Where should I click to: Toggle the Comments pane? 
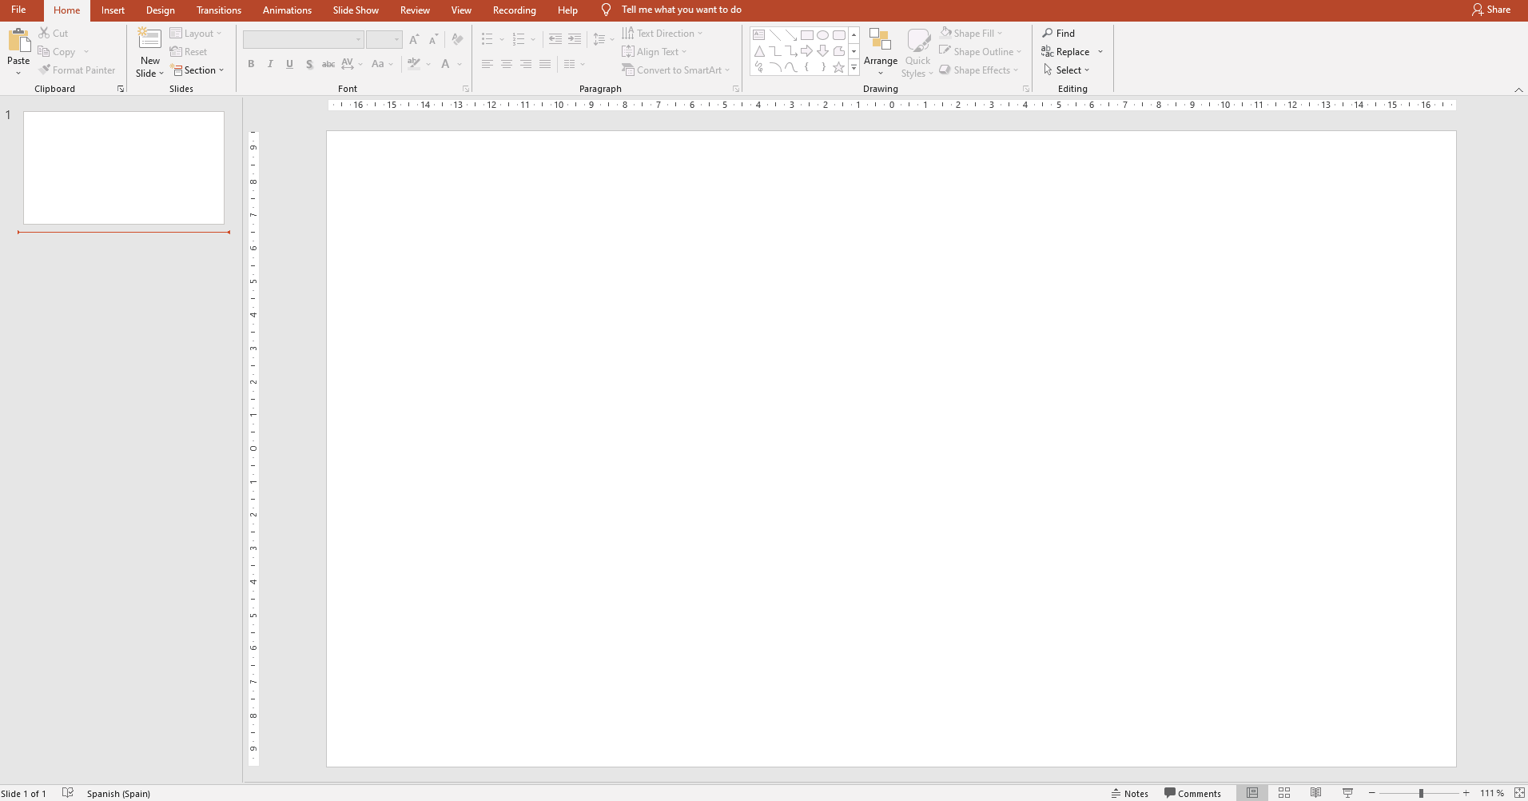coord(1192,793)
